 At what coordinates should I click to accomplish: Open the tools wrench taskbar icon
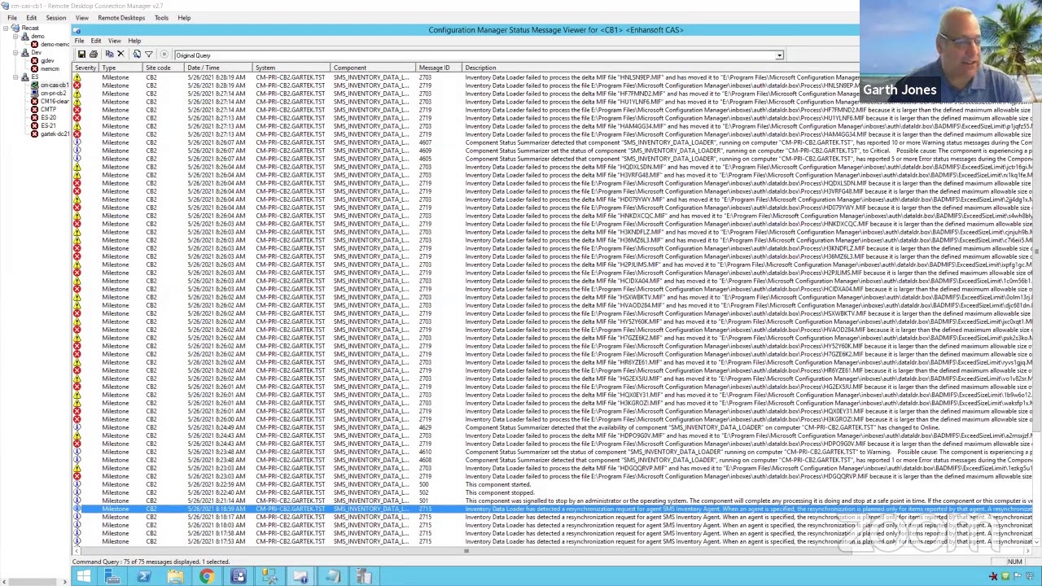point(269,576)
